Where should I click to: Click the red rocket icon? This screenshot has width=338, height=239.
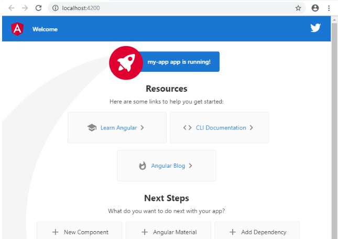(126, 63)
